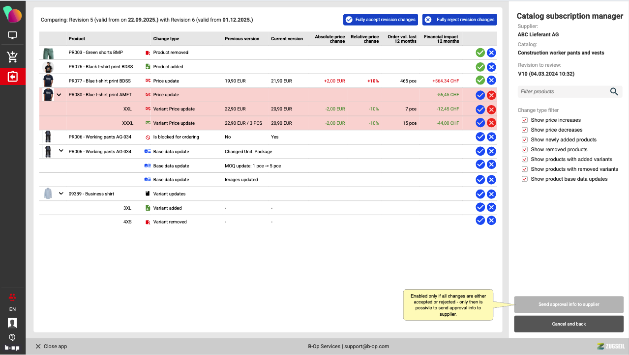Click Fully accept revision changes button
The image size is (629, 355).
coord(381,20)
